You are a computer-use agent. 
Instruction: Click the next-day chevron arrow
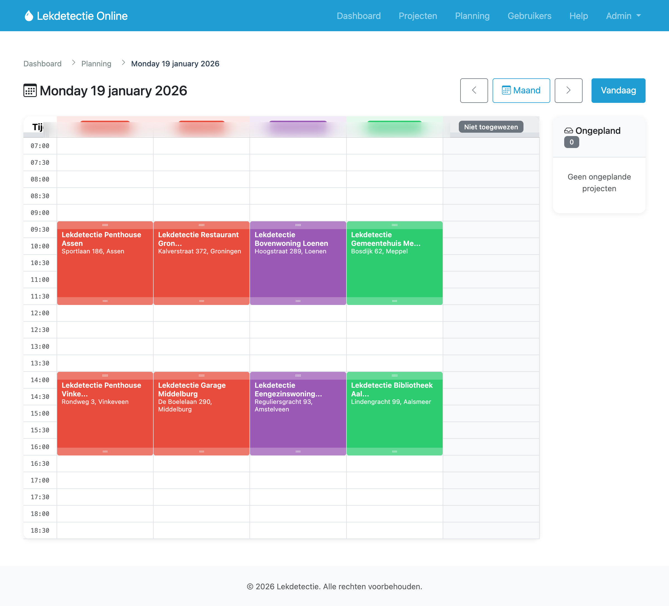(568, 90)
